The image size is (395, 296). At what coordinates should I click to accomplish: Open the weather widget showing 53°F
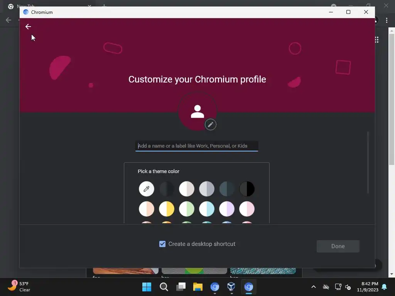(x=19, y=286)
